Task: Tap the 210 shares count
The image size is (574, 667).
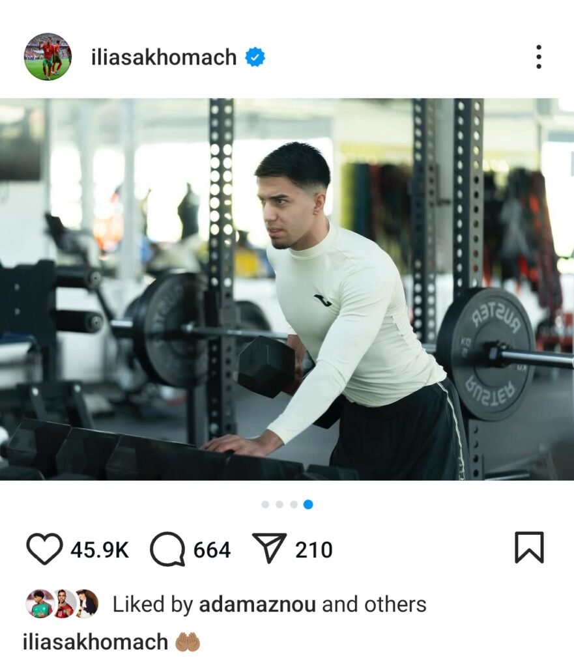Action: 314,550
